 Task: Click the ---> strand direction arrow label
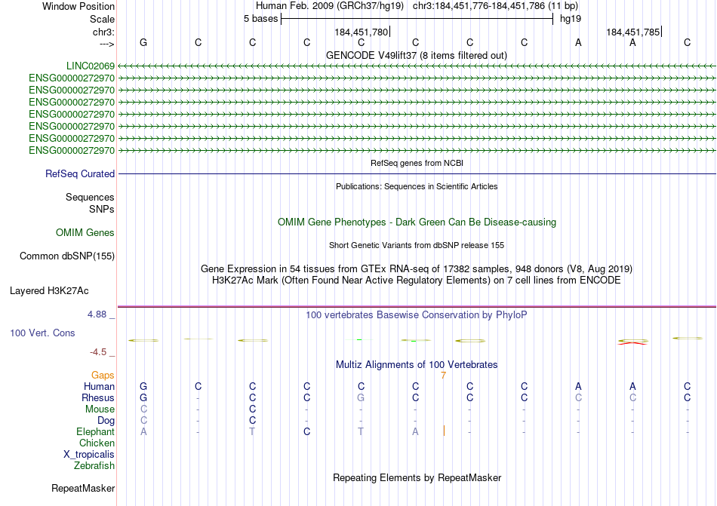pos(107,44)
